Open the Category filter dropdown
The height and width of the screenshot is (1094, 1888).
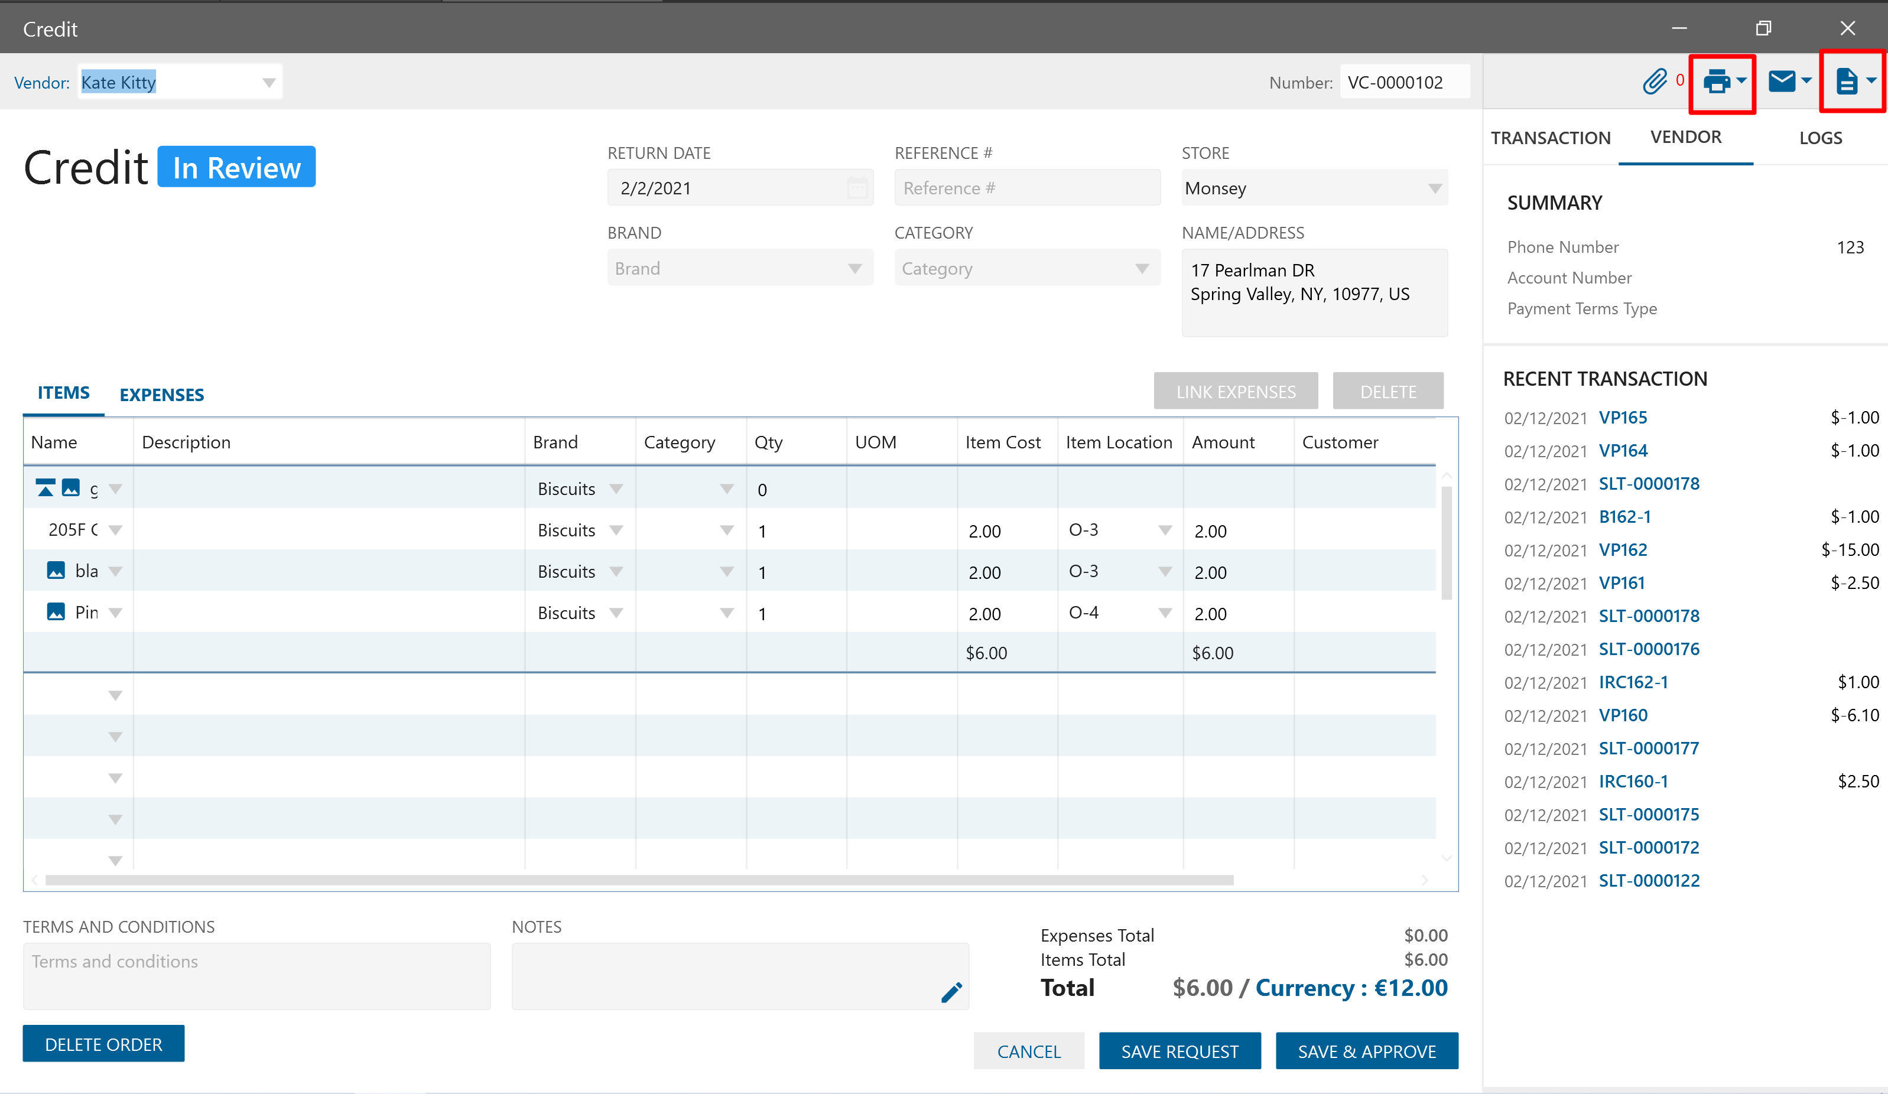click(1141, 269)
